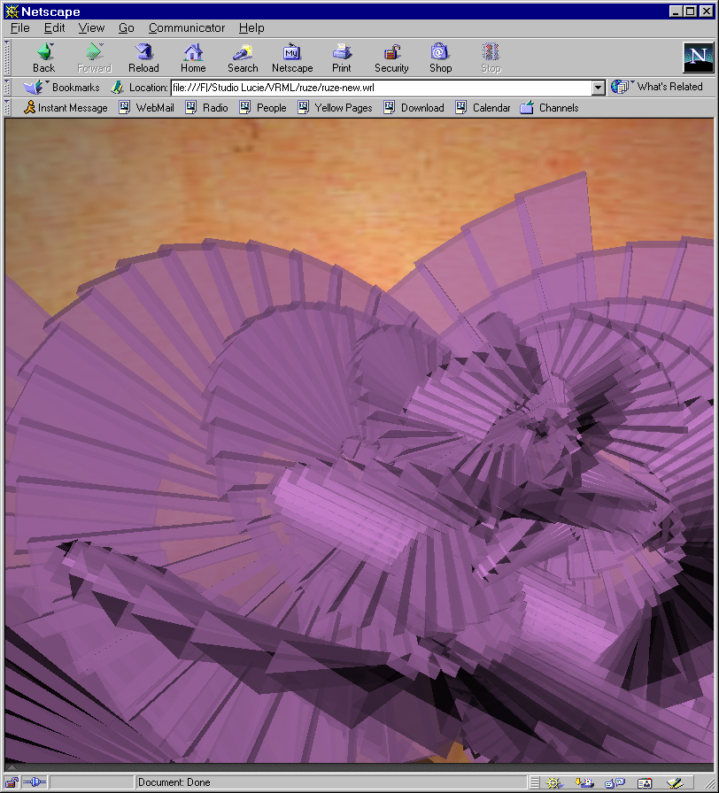Open the View menu
719x793 pixels.
coord(91,27)
